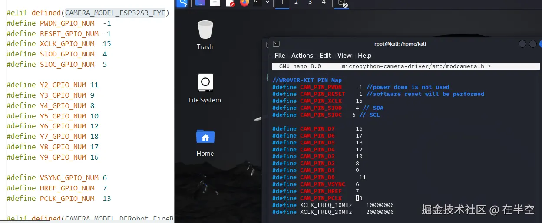Click the CAM_PIN_D1 line in nano
Viewport: 542px width, 223px height.
click(x=316, y=171)
